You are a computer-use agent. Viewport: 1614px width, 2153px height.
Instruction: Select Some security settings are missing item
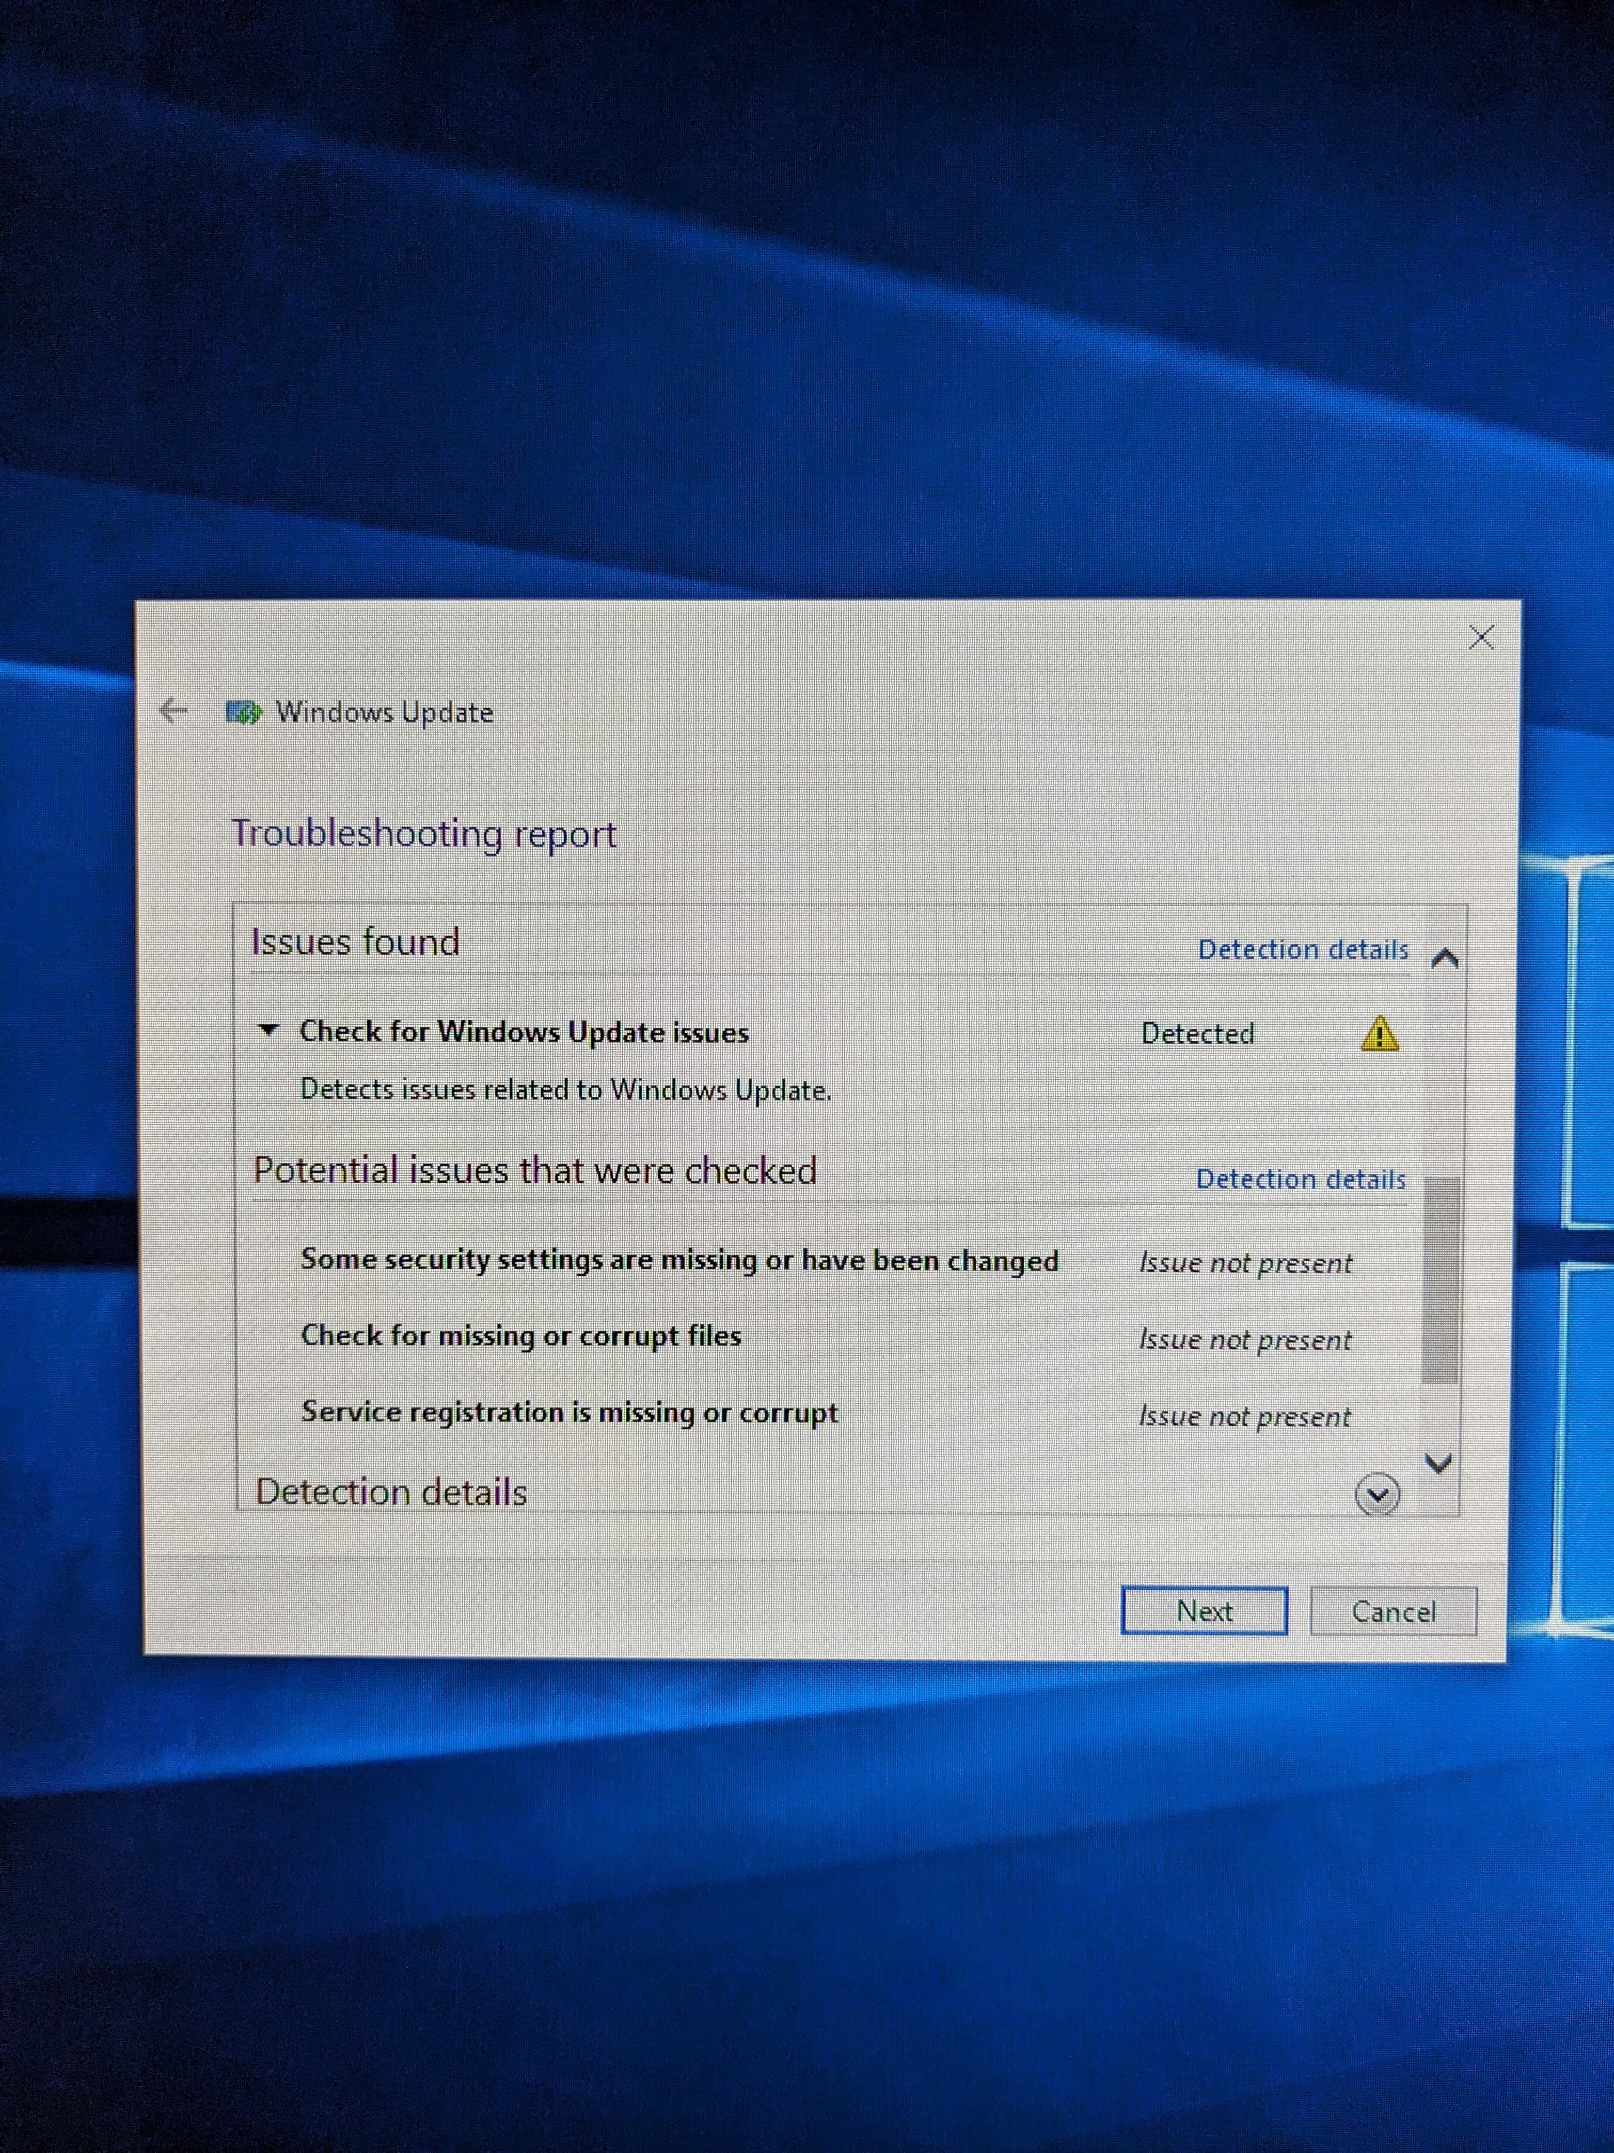[x=679, y=1261]
